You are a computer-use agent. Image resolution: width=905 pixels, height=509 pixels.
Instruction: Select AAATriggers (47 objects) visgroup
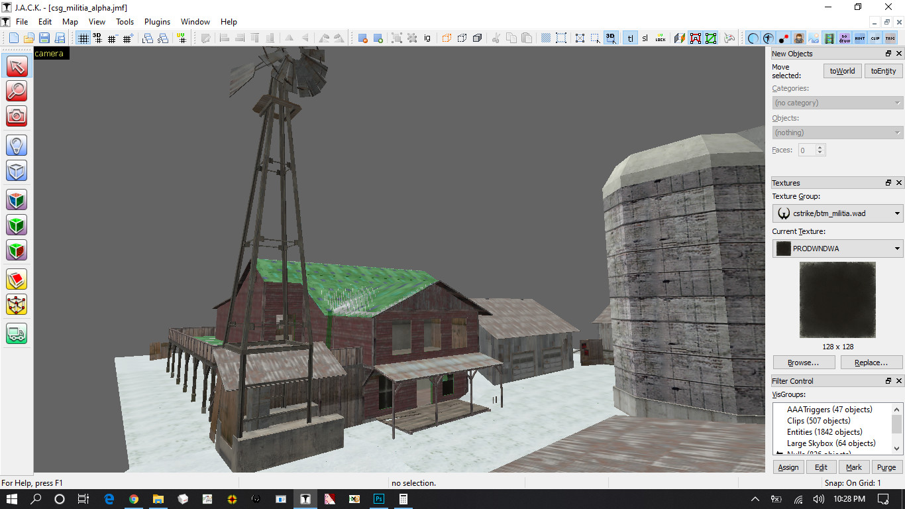(x=829, y=410)
